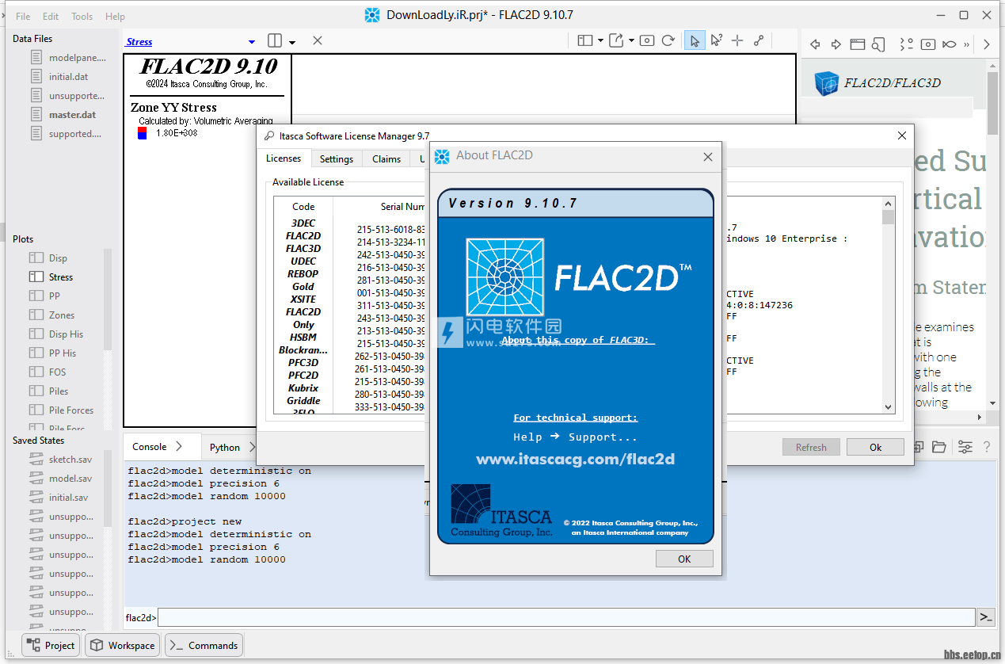The width and height of the screenshot is (1005, 664).
Task: Activate the query pointer tool with question mark
Action: [x=716, y=41]
